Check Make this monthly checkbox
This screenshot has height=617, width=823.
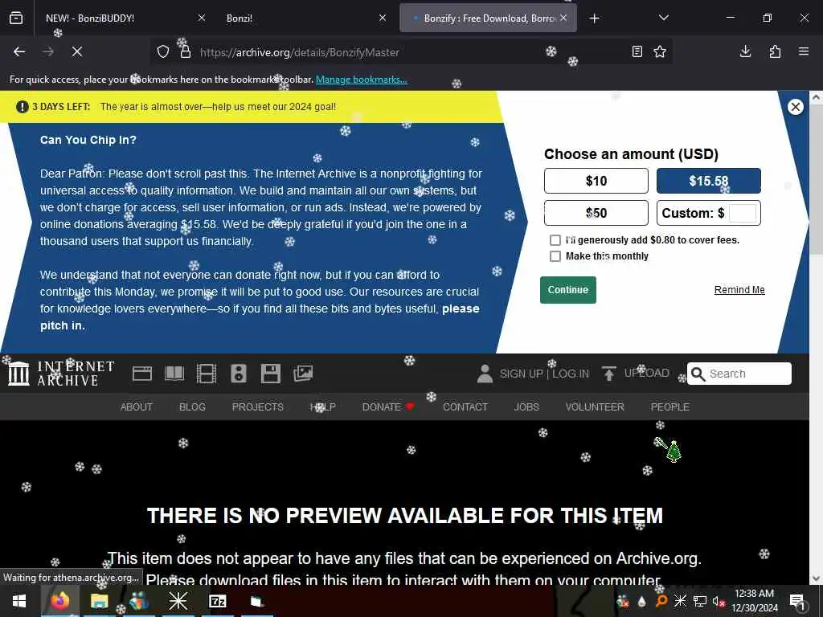(x=555, y=256)
